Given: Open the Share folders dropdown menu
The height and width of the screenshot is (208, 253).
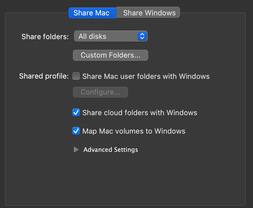Looking at the screenshot, I should (x=110, y=36).
